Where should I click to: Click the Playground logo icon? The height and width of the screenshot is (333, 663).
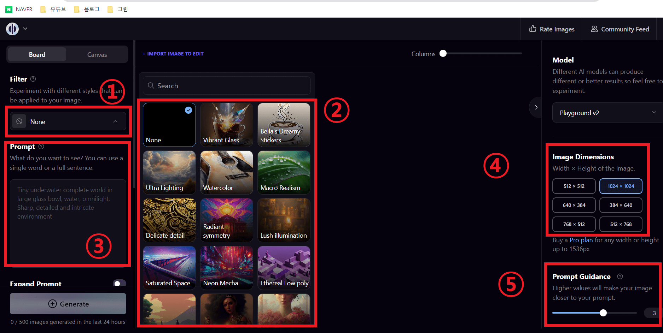click(x=12, y=29)
